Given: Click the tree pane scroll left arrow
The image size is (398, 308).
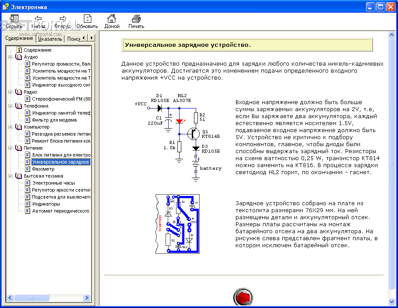Looking at the screenshot, I should [10, 297].
